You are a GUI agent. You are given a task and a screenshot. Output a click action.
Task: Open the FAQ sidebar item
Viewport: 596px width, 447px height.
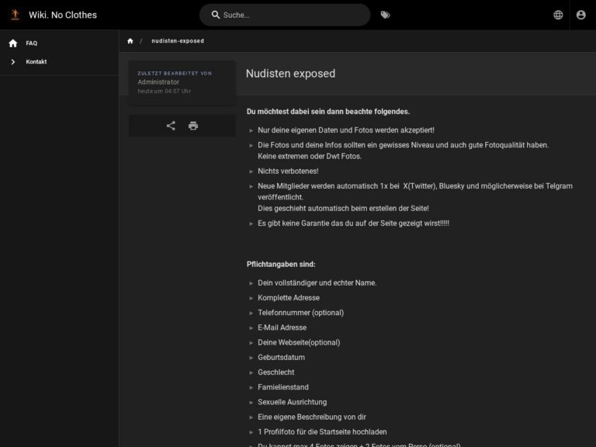point(31,43)
